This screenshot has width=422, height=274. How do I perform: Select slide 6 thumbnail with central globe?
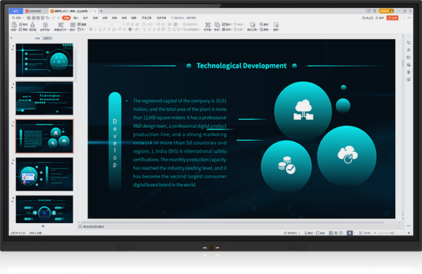[x=44, y=209]
